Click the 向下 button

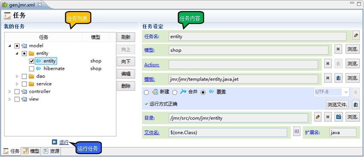pyautogui.click(x=126, y=62)
